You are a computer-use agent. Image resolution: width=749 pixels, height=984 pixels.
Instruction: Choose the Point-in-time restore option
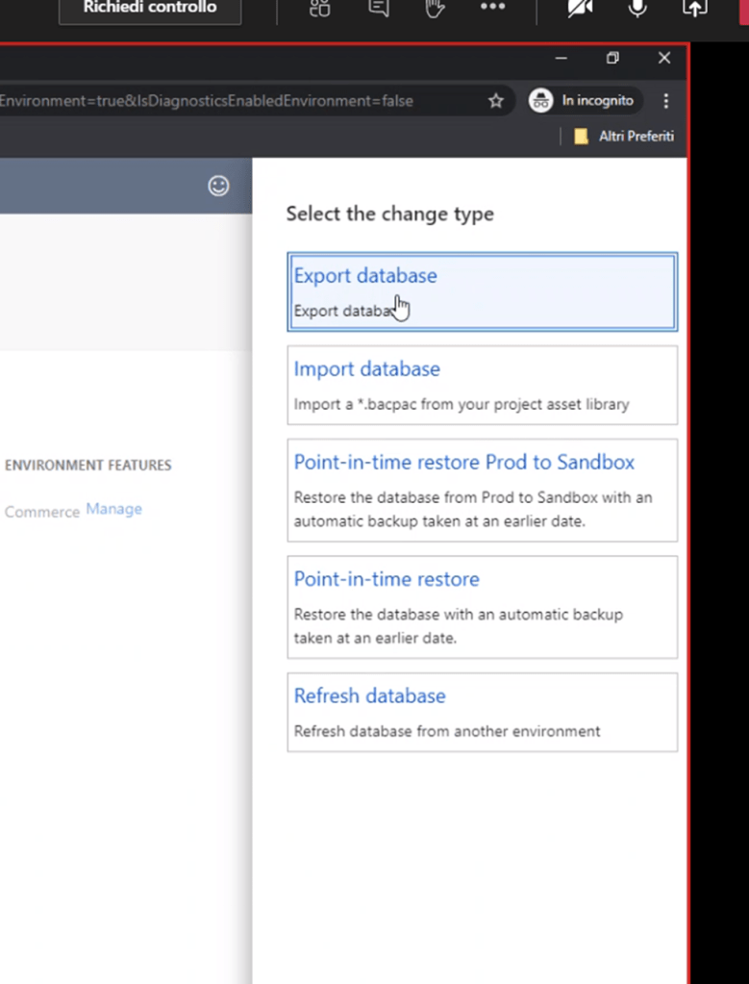pyautogui.click(x=482, y=606)
